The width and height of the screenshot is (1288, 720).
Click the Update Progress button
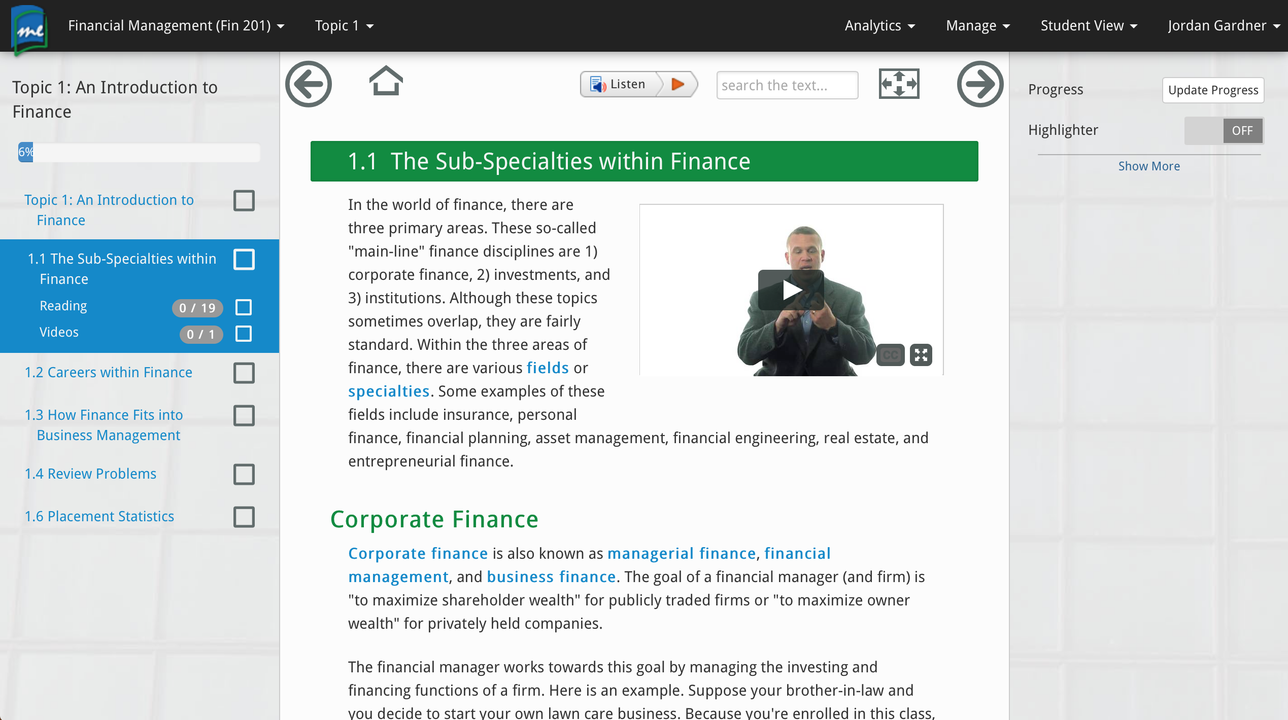[1214, 90]
